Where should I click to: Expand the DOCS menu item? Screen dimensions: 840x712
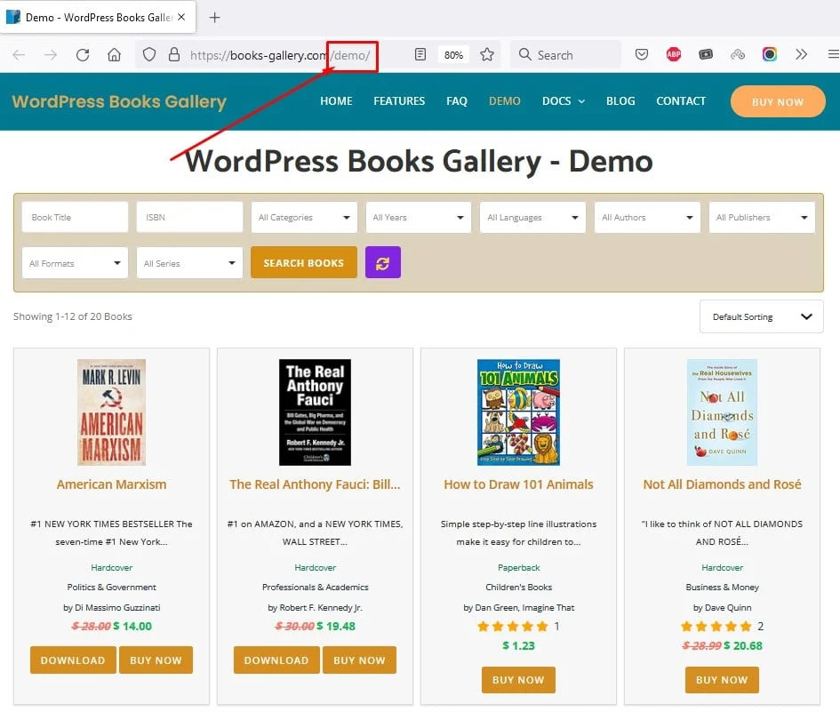point(563,100)
